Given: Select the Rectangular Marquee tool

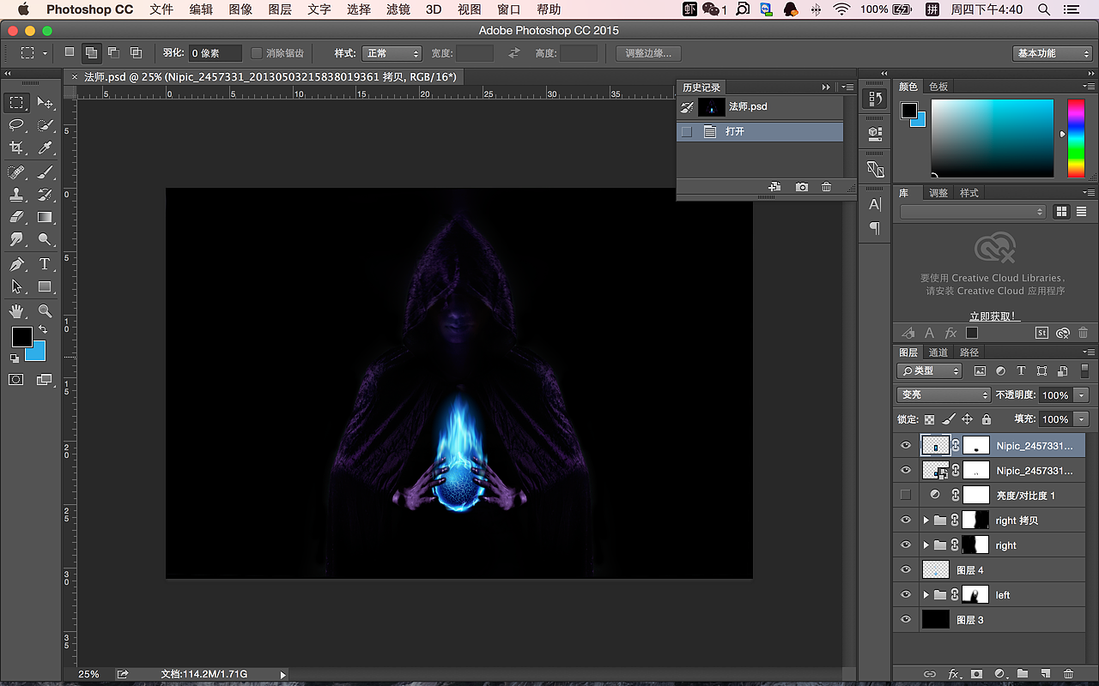Looking at the screenshot, I should 17,103.
